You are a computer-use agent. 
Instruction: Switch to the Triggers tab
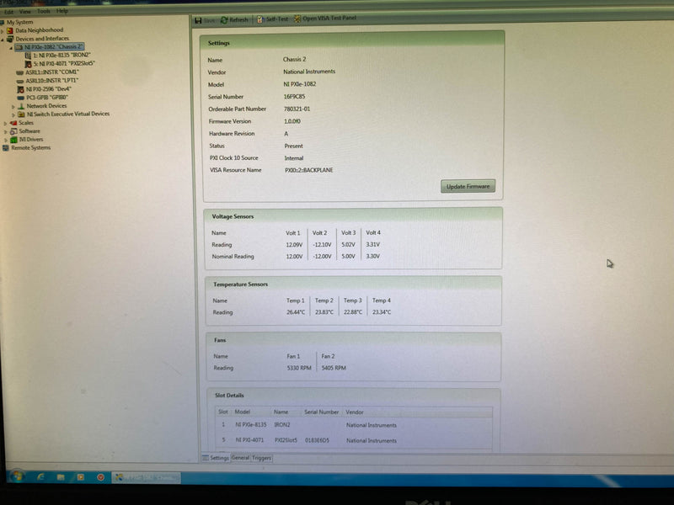[262, 457]
